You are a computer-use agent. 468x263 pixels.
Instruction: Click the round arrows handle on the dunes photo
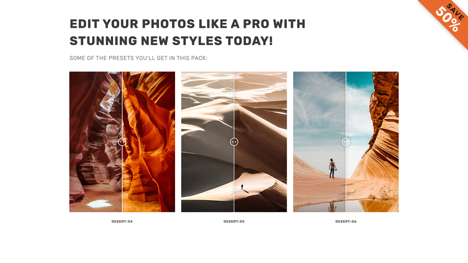tap(234, 142)
